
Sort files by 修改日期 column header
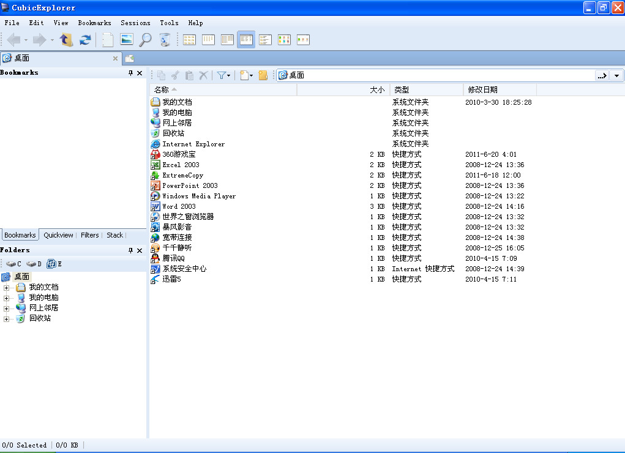point(483,90)
